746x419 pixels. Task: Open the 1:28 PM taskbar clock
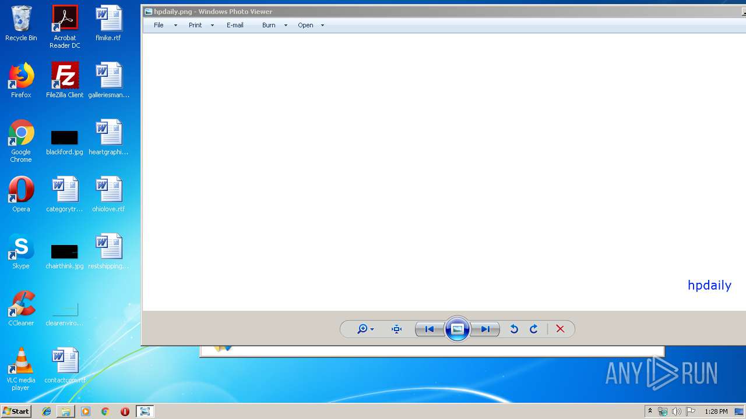[716, 411]
